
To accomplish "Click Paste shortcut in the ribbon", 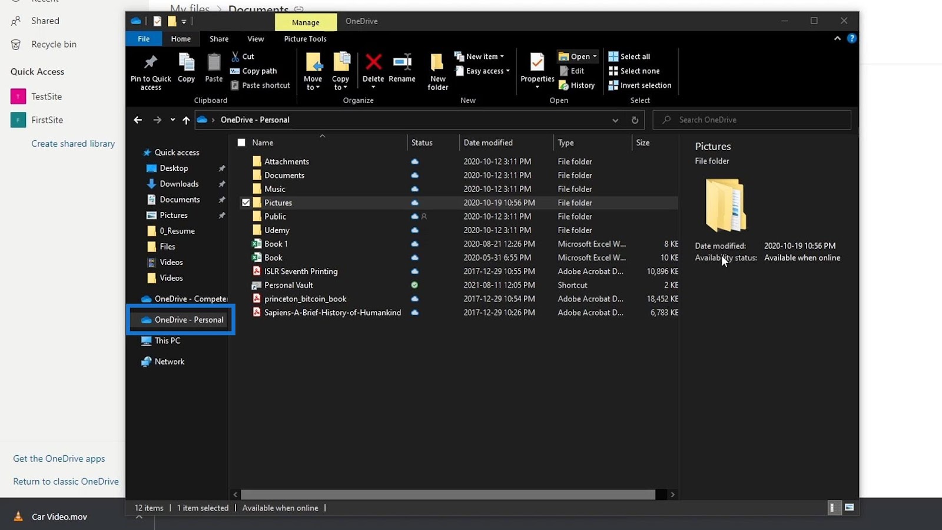I will tap(260, 85).
